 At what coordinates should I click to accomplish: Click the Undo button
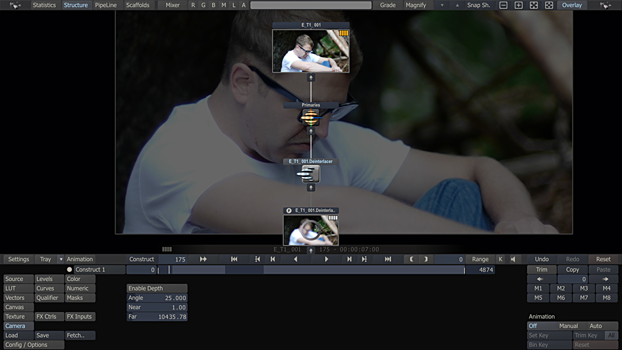[x=542, y=259]
